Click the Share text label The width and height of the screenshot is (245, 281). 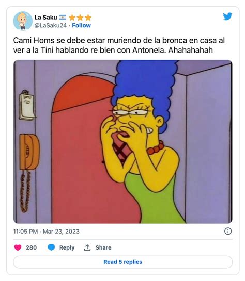pyautogui.click(x=103, y=247)
